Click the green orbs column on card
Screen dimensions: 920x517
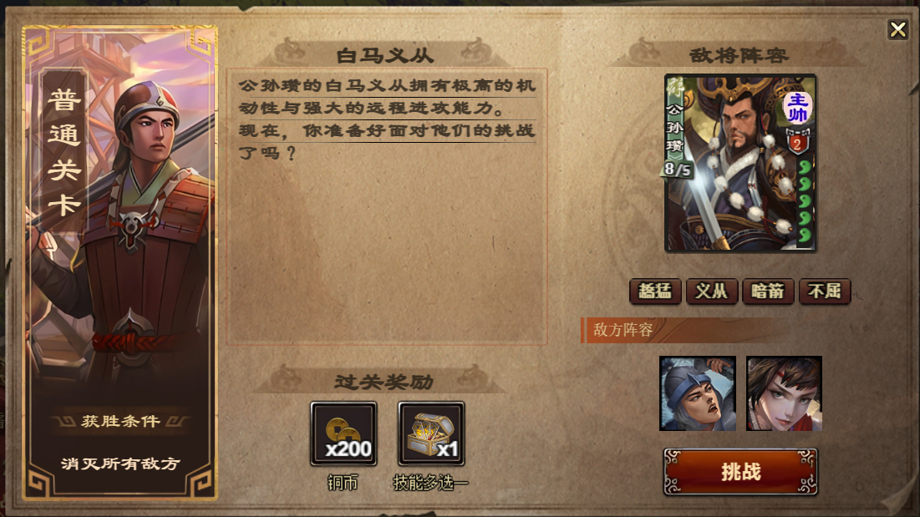[x=805, y=201]
